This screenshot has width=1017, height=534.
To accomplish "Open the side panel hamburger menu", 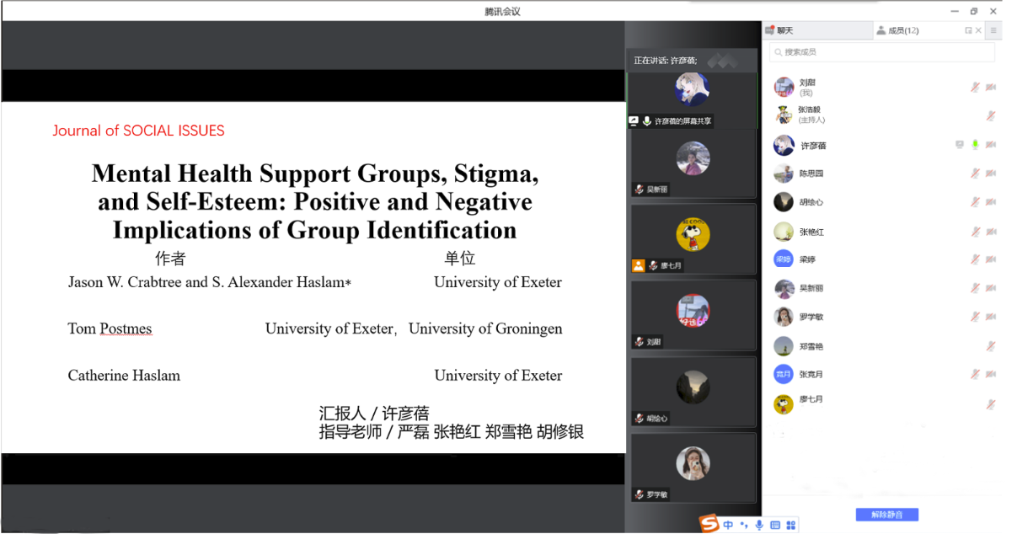I will click(x=993, y=31).
